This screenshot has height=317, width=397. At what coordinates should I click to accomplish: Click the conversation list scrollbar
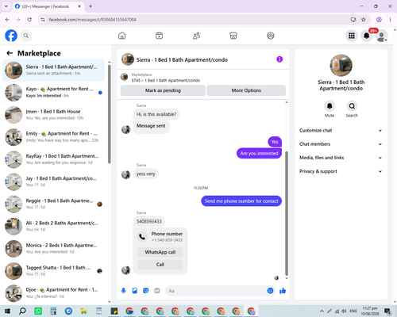tap(110, 114)
